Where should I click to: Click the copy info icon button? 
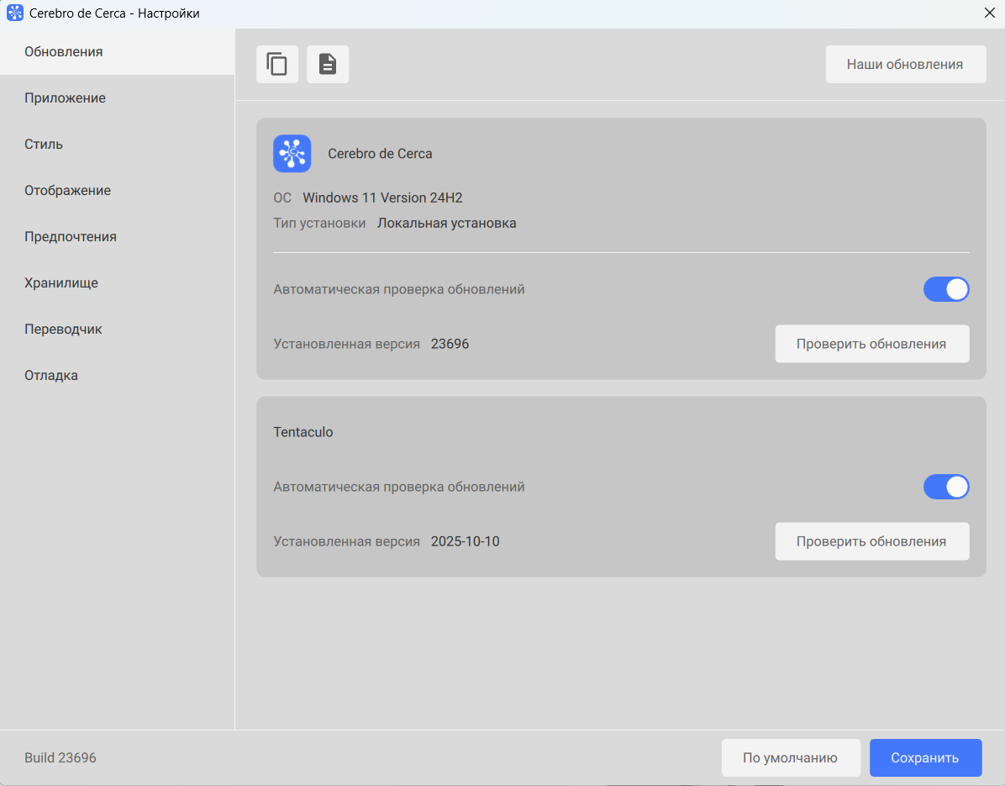[277, 65]
